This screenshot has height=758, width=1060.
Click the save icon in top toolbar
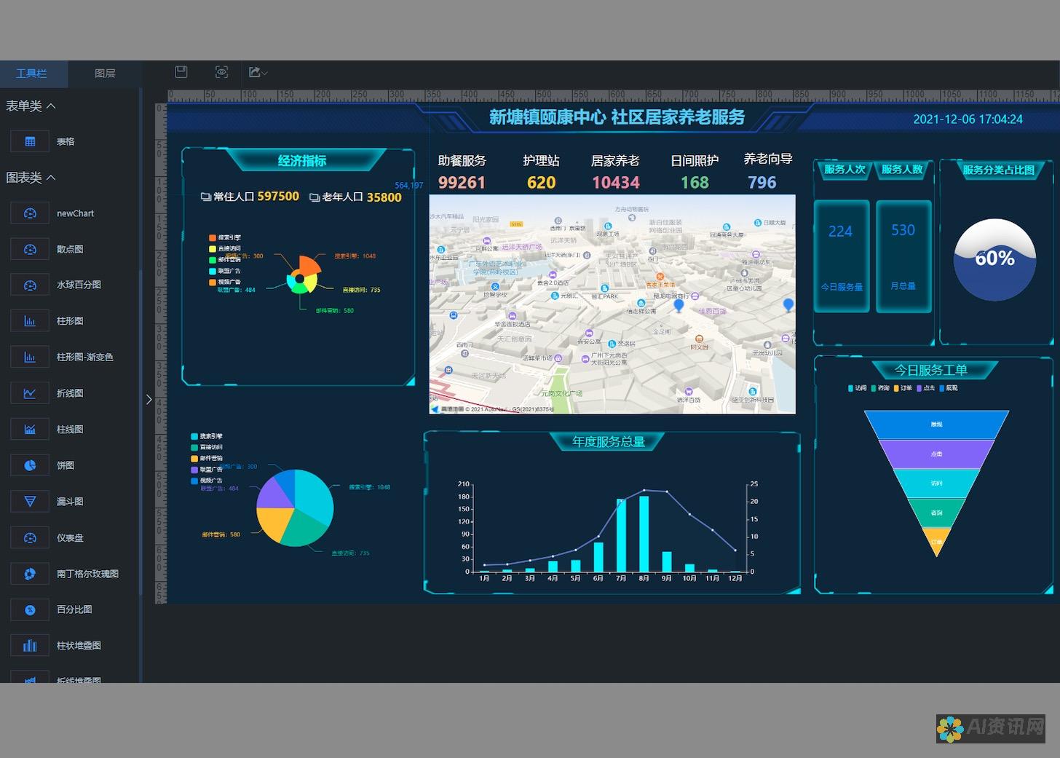[x=181, y=72]
